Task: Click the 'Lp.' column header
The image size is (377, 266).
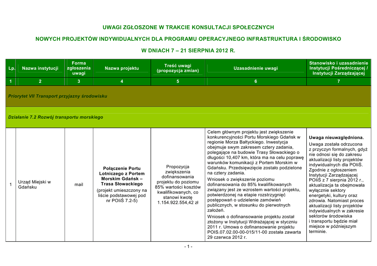Action: [x=12, y=68]
